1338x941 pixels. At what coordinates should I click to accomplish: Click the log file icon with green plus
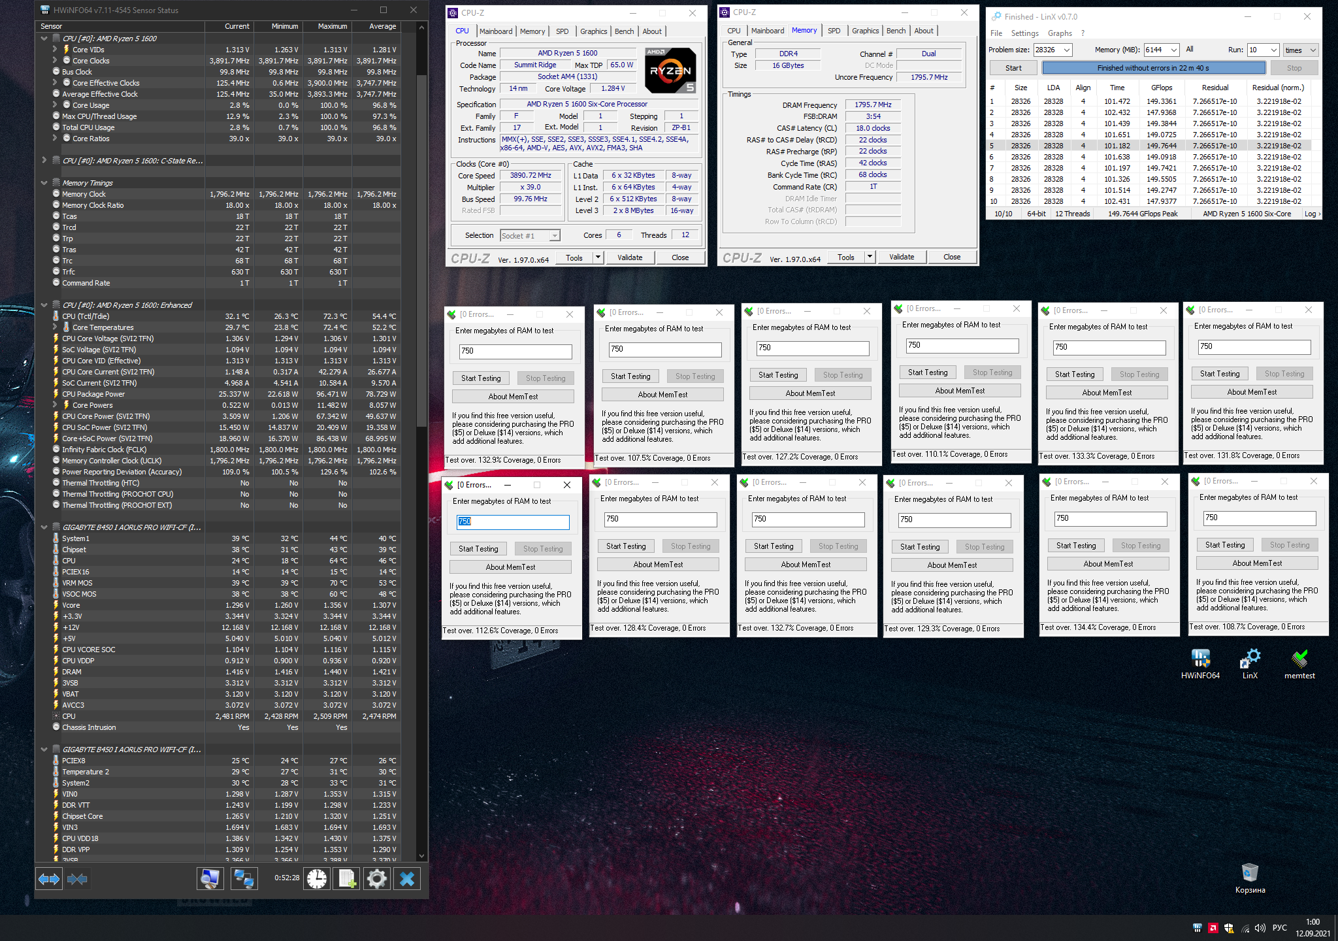click(347, 880)
